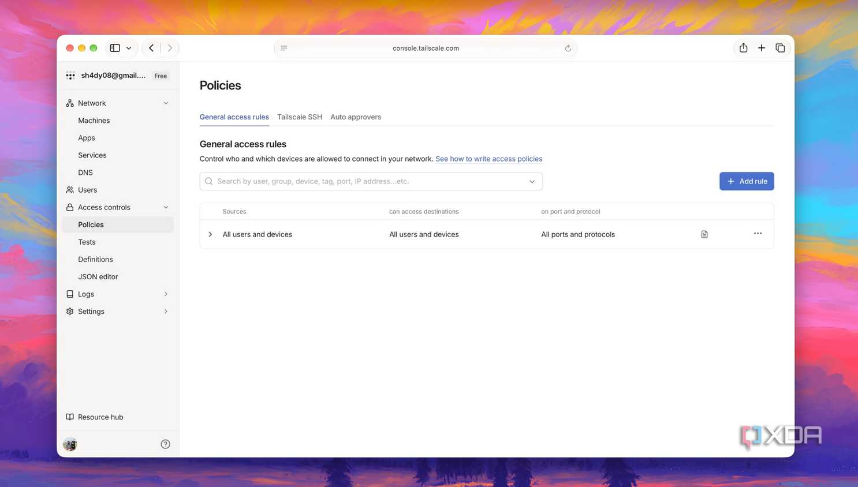Click the Tailscale dots logo icon
The width and height of the screenshot is (858, 487).
pos(70,76)
